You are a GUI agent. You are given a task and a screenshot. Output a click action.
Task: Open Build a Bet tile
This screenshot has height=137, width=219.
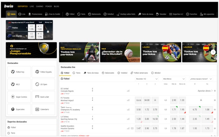tap(44, 97)
